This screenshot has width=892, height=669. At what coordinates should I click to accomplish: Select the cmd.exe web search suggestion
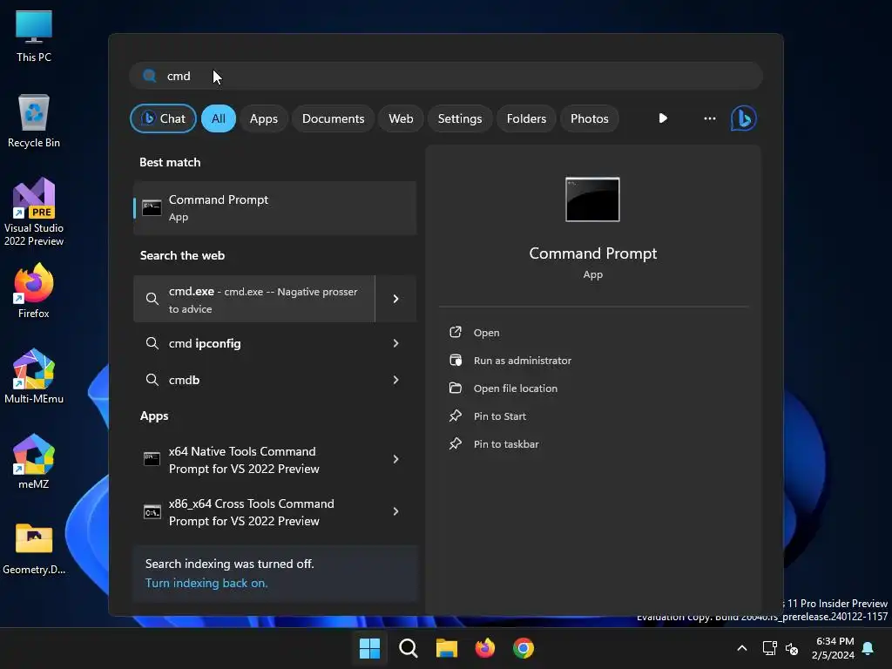tap(254, 300)
